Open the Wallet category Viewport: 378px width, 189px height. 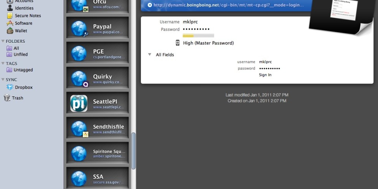[21, 31]
